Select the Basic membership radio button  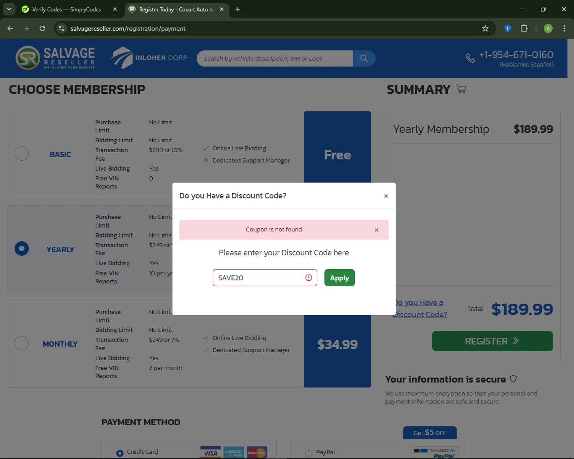[x=22, y=153]
